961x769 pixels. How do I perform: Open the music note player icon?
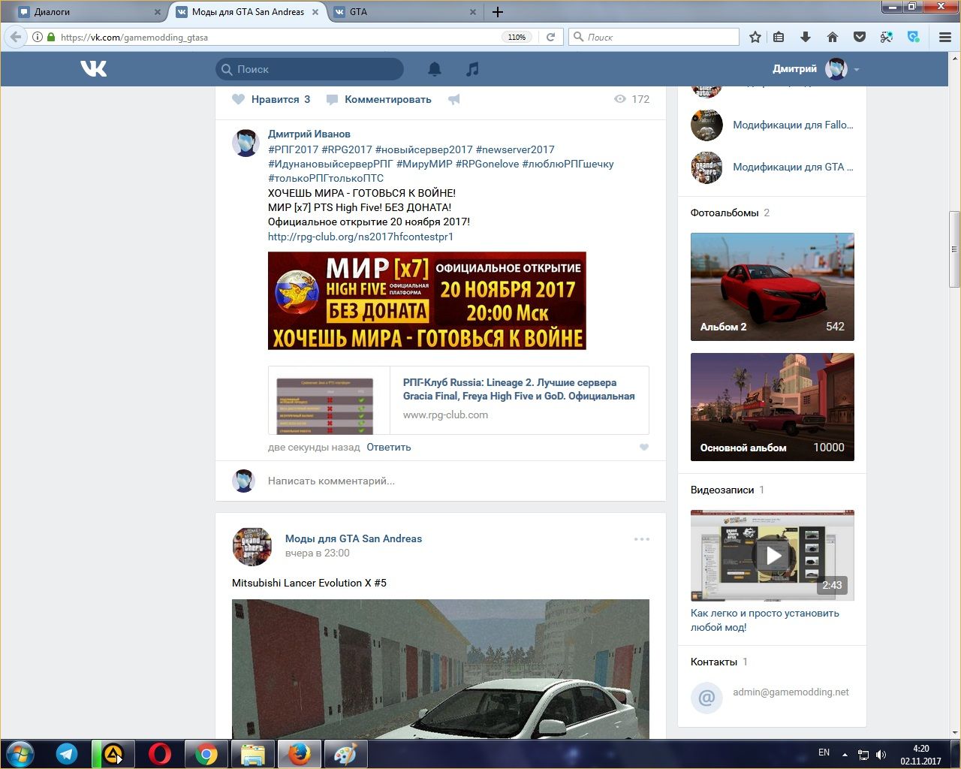[x=472, y=69]
